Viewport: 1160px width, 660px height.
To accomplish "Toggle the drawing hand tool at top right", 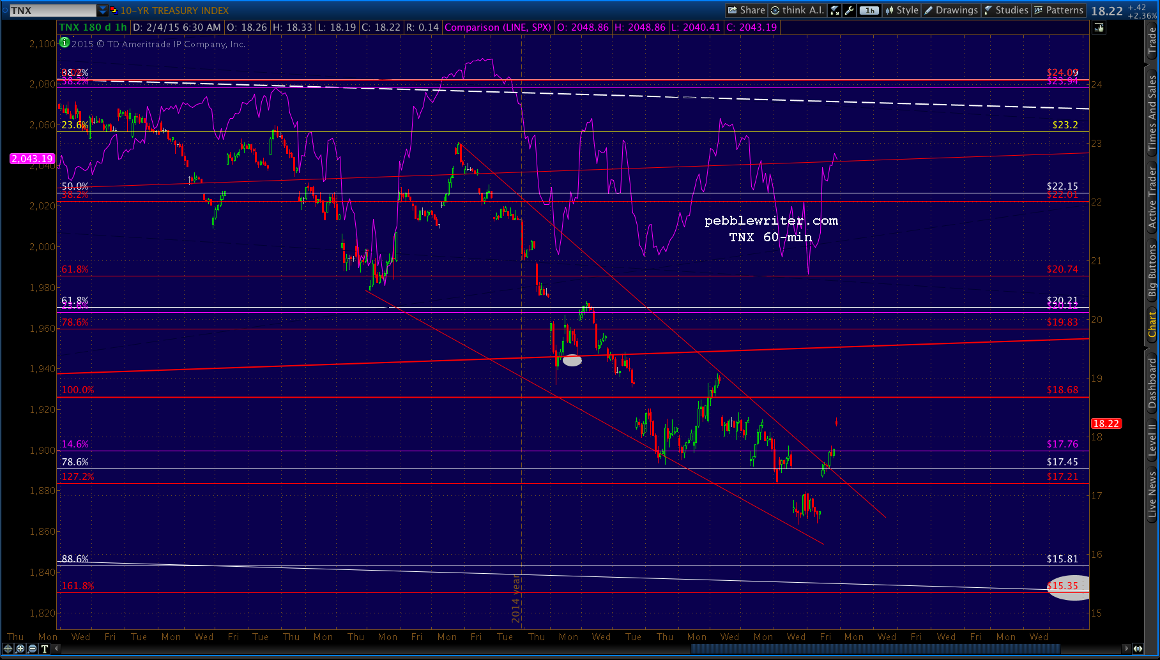I will (1099, 27).
